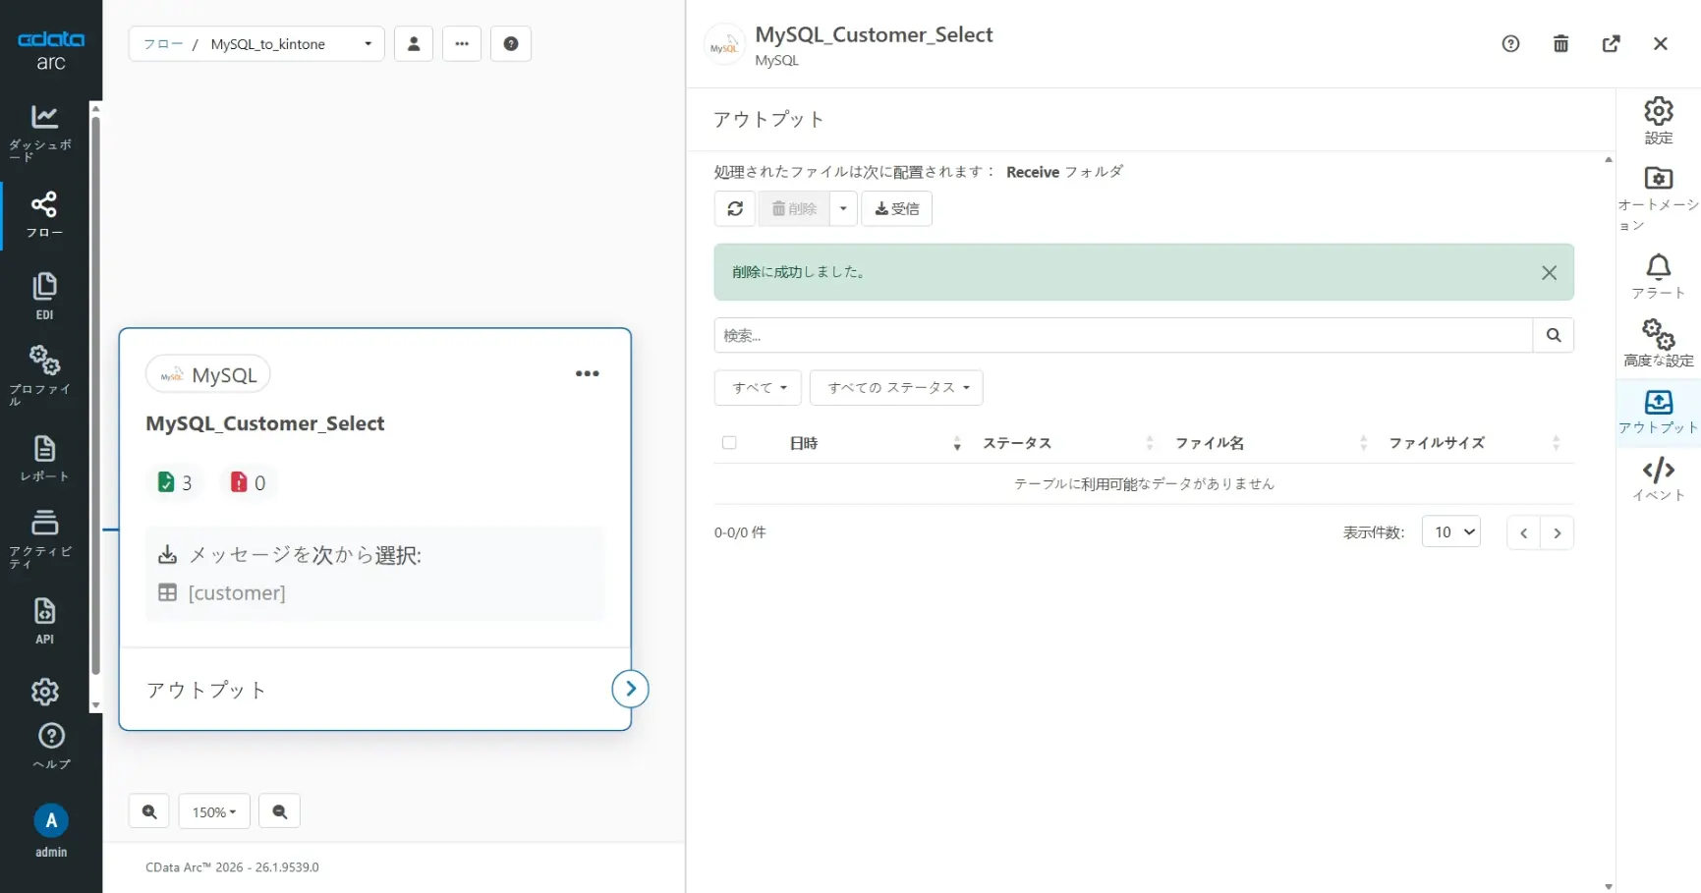Open the 150% canvas zoom dropdown
1701x893 pixels.
click(214, 811)
